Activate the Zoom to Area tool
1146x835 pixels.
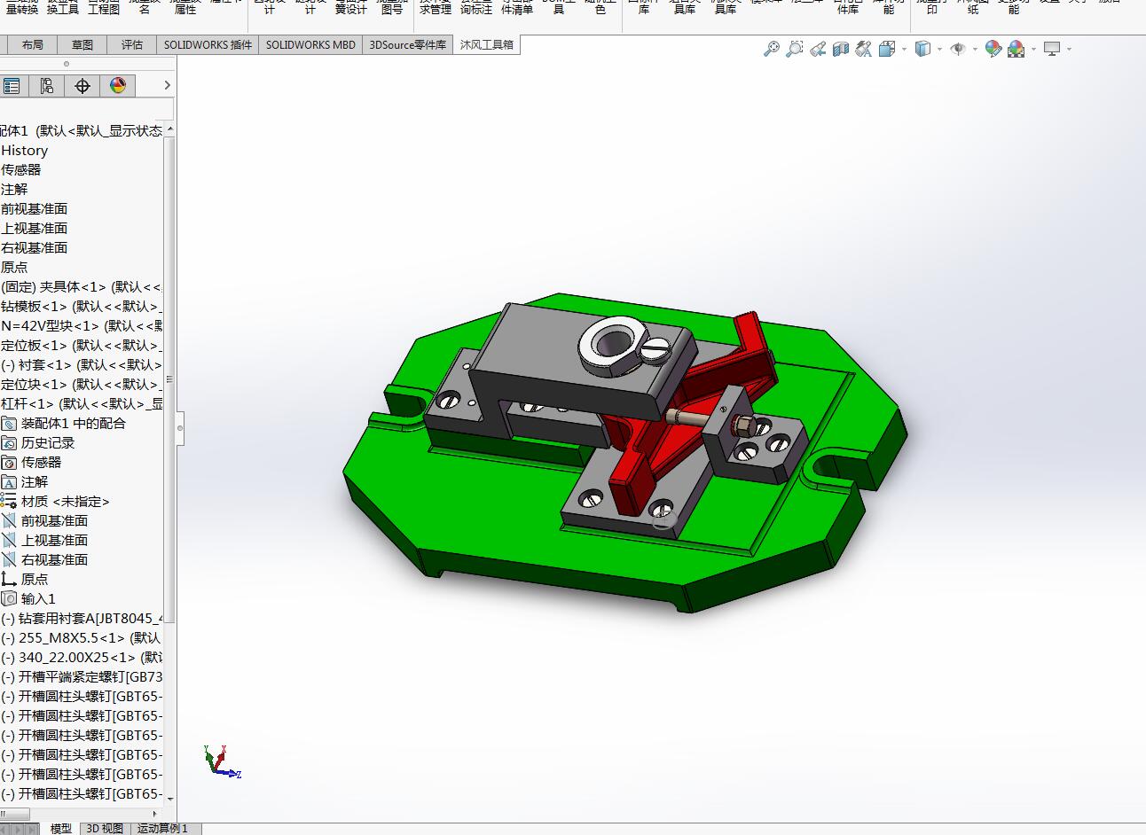tap(793, 49)
